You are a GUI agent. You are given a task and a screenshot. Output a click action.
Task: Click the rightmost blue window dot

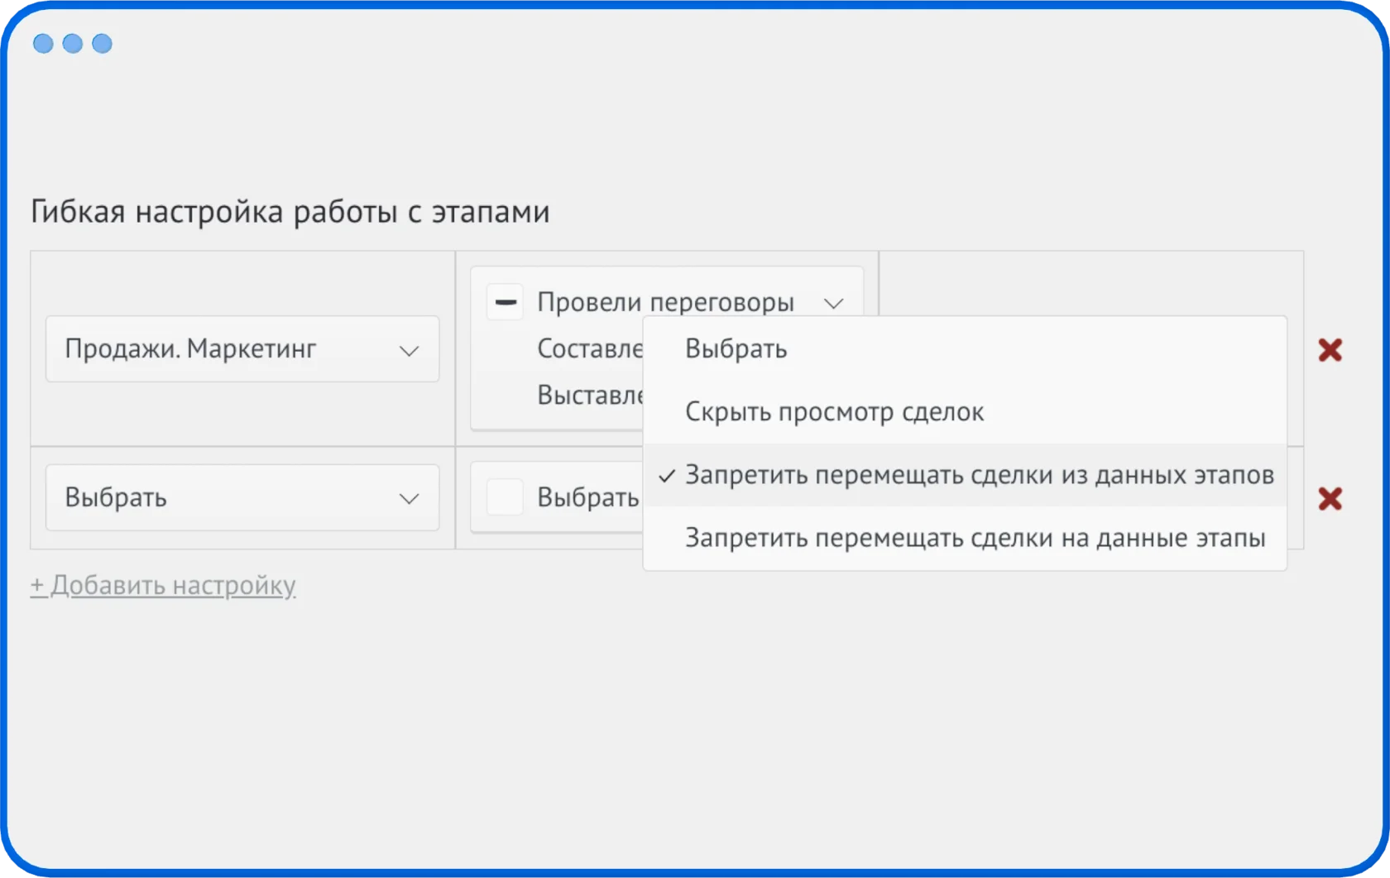pos(102,44)
